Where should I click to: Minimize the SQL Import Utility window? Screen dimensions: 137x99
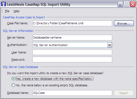[120, 4]
